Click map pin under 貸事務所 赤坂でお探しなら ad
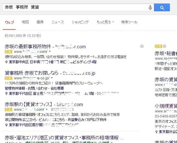The image size is (177, 143). tap(6, 93)
